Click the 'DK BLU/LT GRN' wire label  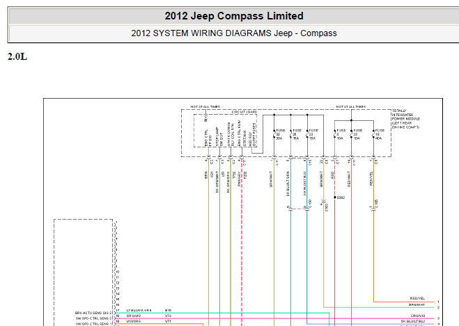click(288, 184)
